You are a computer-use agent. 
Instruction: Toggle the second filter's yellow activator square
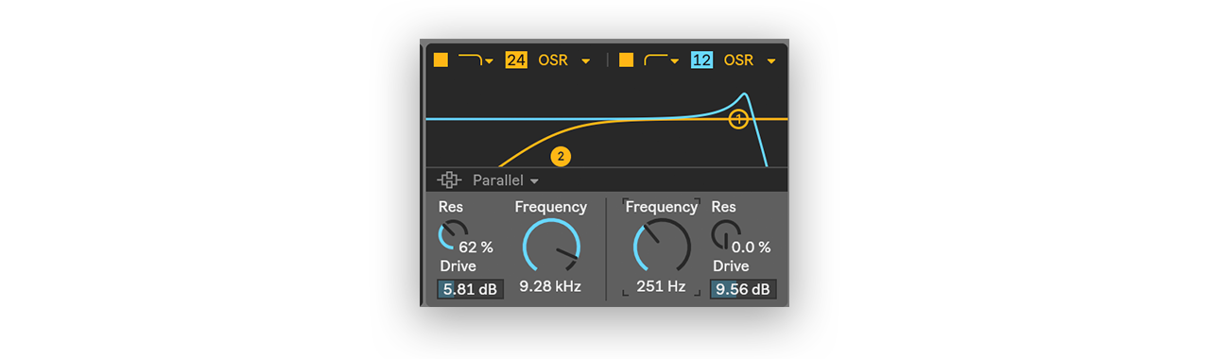(x=626, y=60)
